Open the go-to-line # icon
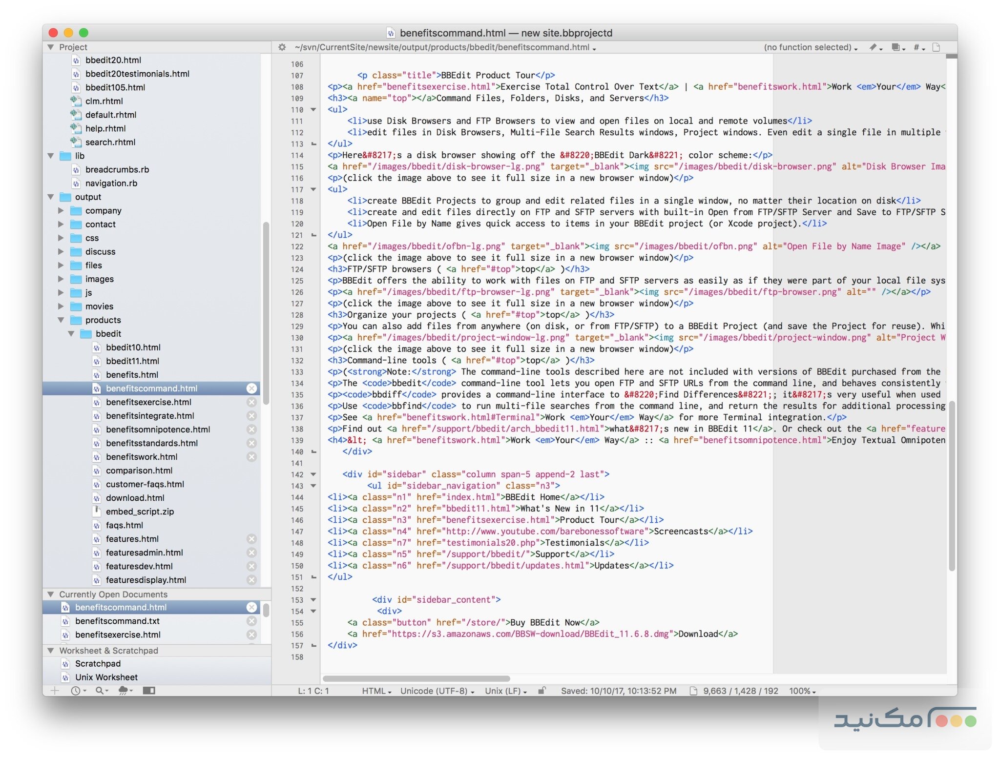Viewport: 1000px width, 757px height. click(917, 47)
